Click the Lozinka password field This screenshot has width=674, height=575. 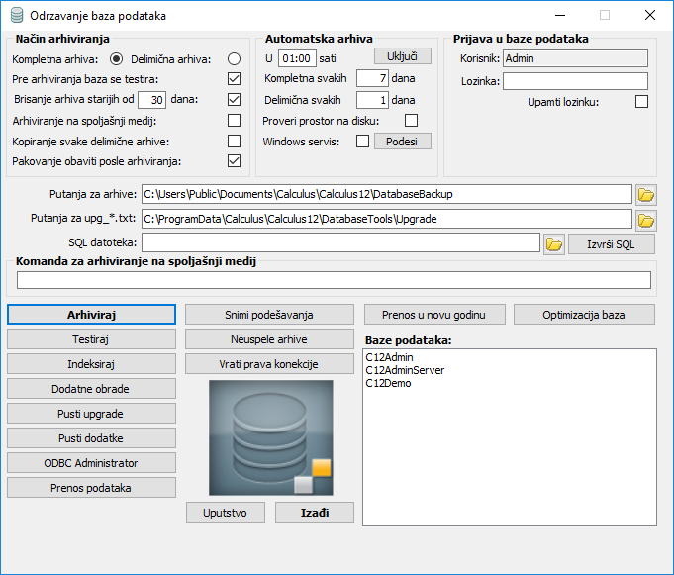tap(574, 81)
